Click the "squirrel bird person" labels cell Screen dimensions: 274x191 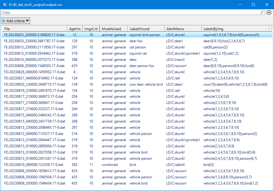[x=145, y=35]
